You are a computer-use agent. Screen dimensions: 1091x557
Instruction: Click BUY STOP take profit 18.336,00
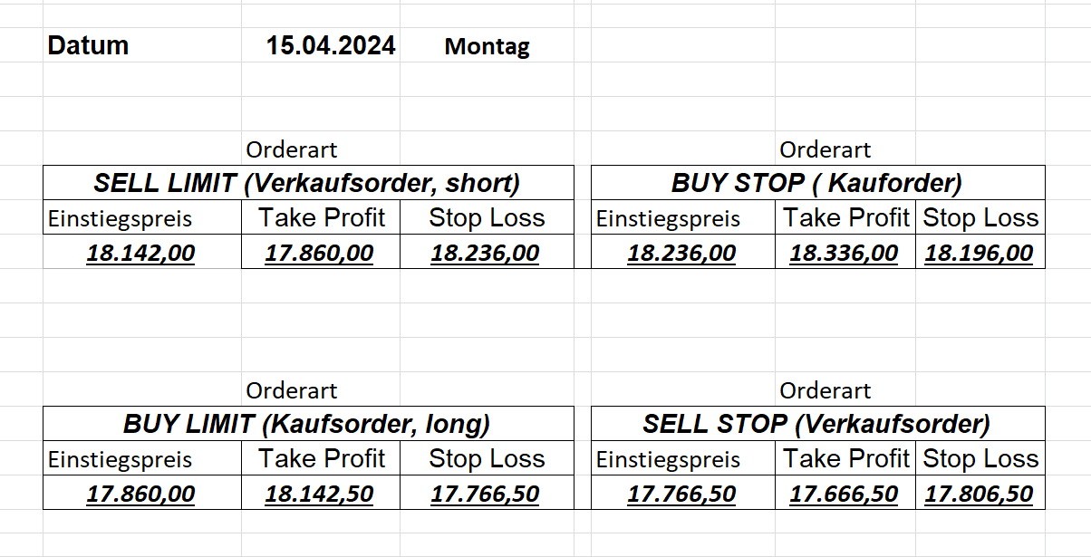(x=844, y=253)
